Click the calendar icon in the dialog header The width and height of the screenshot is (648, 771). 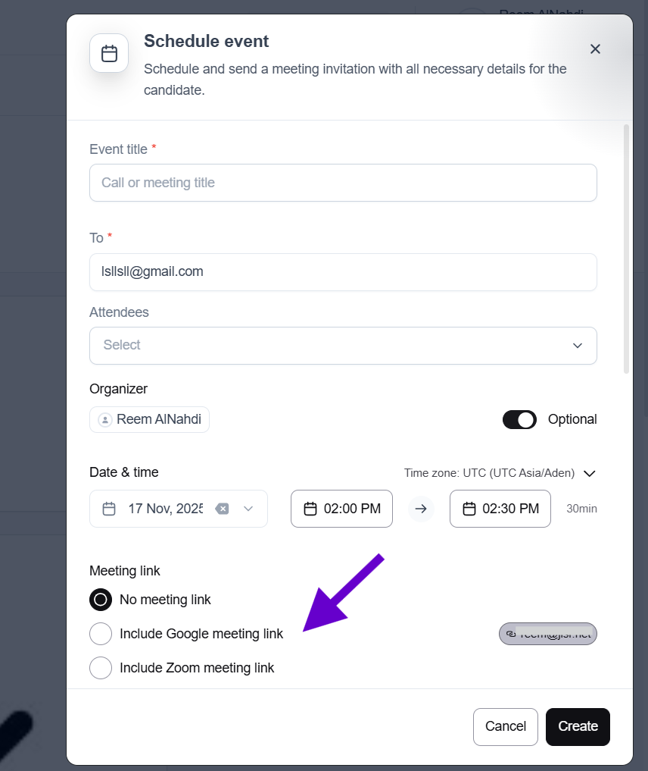(109, 53)
